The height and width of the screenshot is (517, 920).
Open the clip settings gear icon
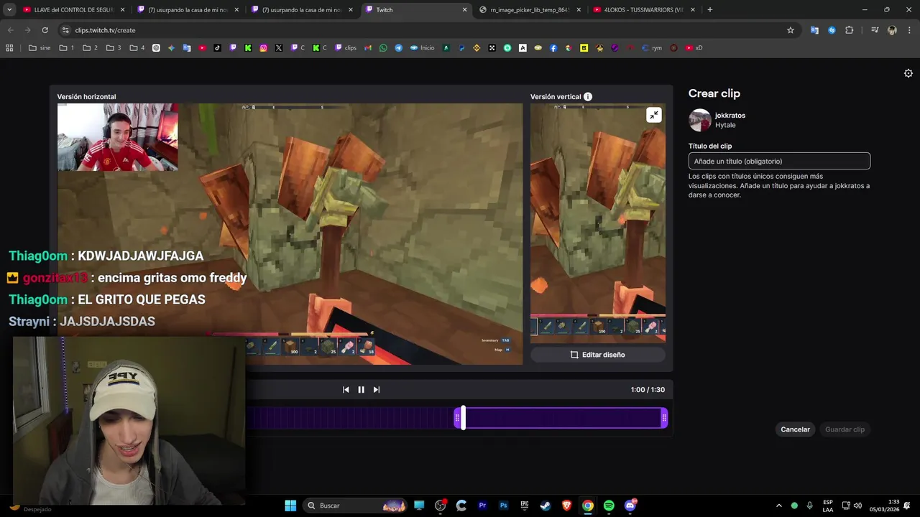coord(908,73)
